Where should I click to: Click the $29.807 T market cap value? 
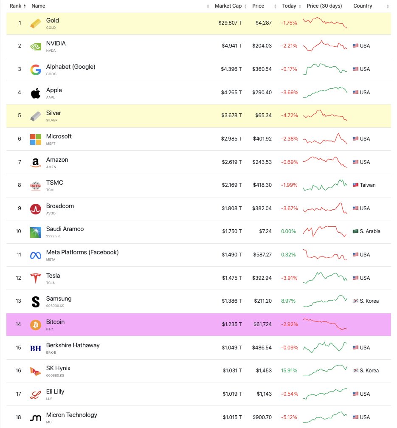[230, 23]
